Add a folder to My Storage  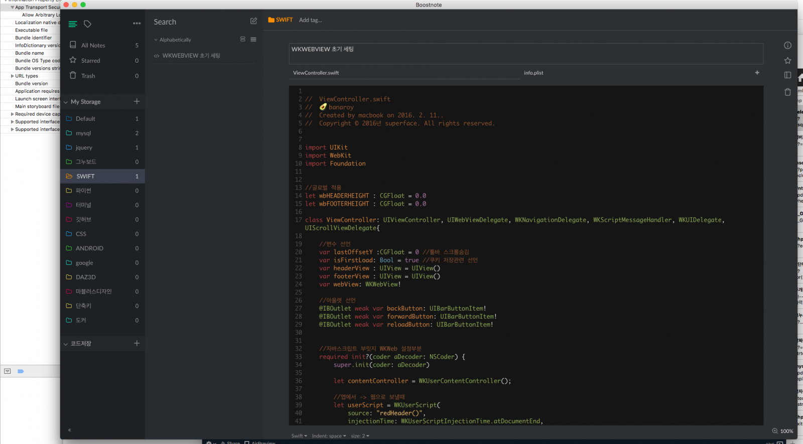pyautogui.click(x=137, y=101)
